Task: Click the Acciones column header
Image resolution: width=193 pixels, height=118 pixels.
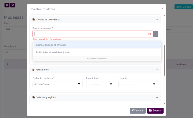Action: pos(181,64)
